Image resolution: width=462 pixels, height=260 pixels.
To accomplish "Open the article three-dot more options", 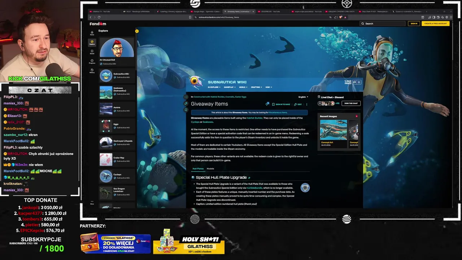I will 307,104.
